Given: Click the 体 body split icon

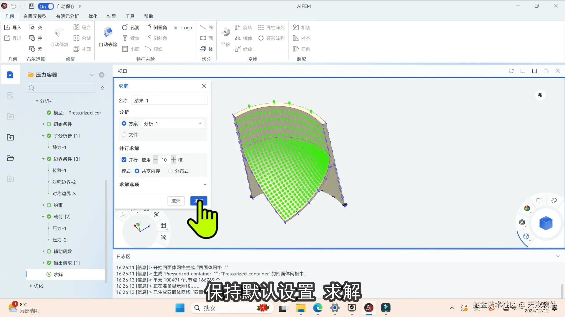Looking at the screenshot, I should 203,49.
